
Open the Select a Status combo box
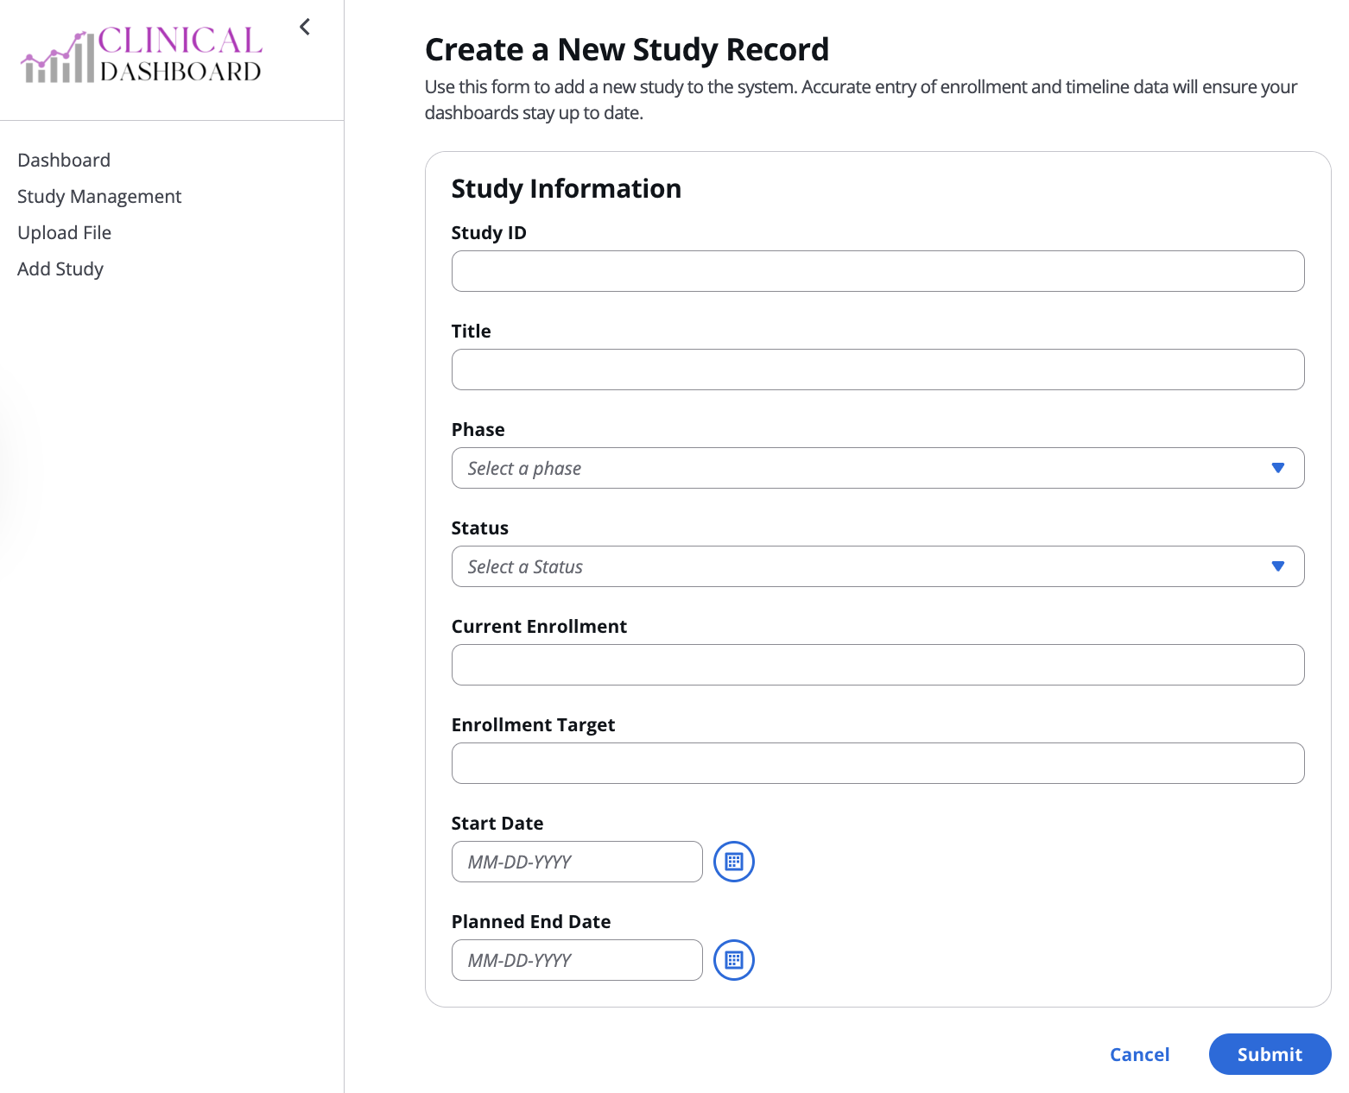click(x=877, y=566)
